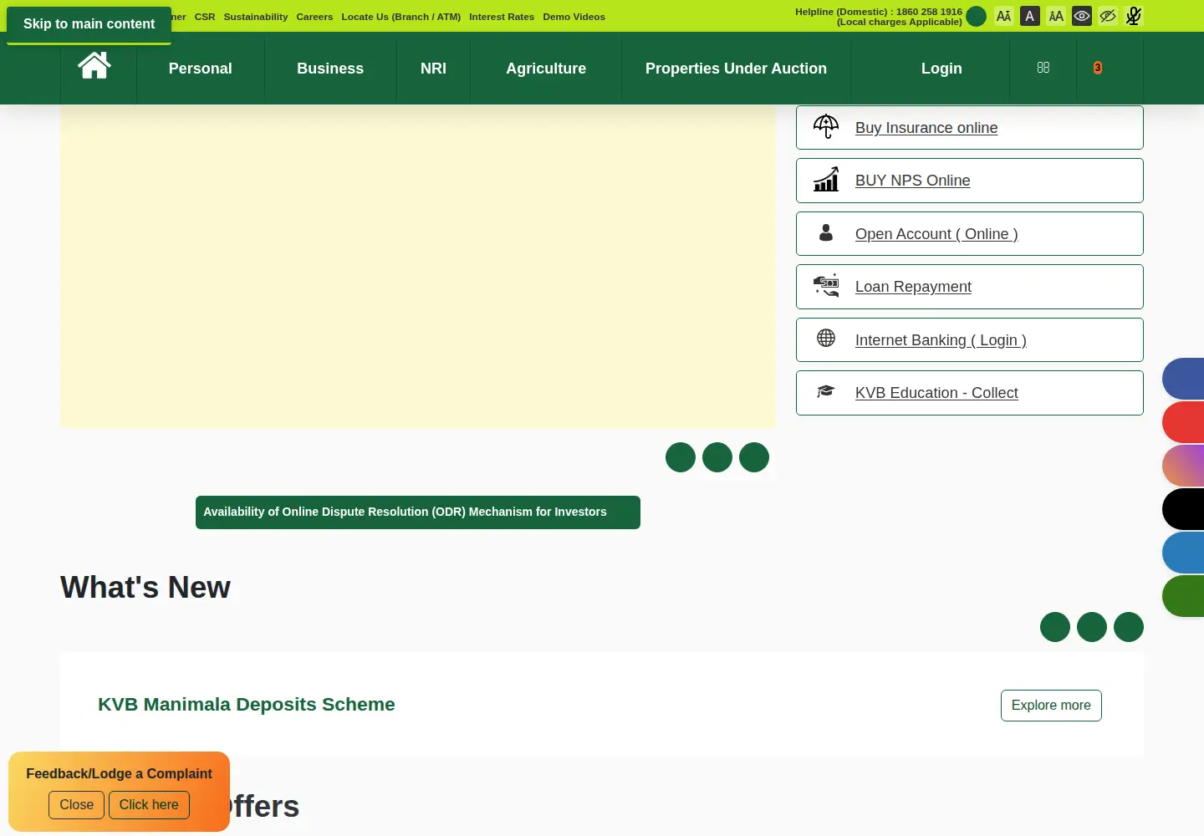This screenshot has width=1204, height=836.
Task: Click the umbrella insurance icon
Action: (x=826, y=127)
